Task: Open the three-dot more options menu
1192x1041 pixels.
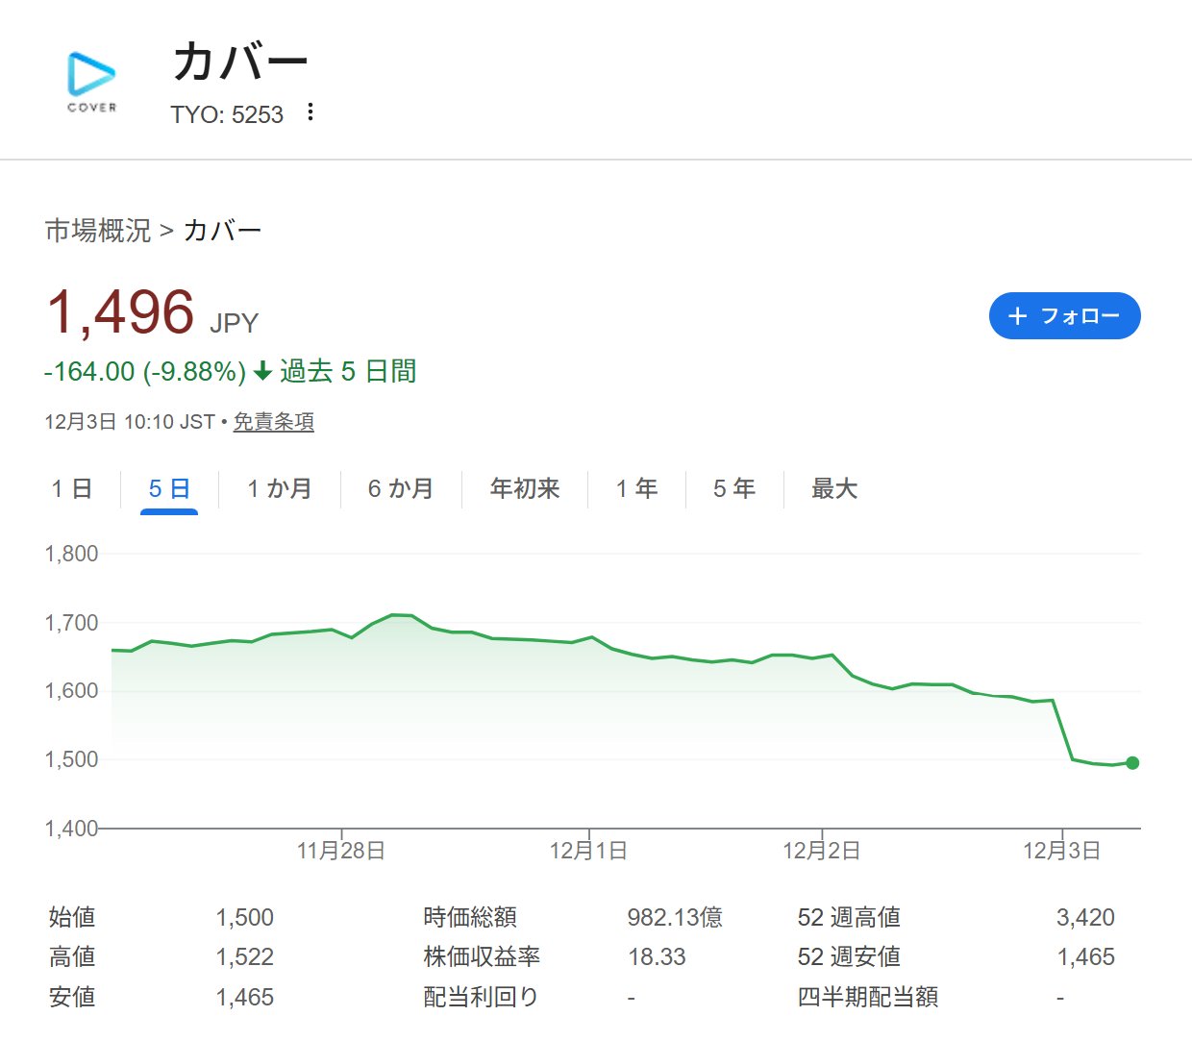Action: tap(310, 112)
